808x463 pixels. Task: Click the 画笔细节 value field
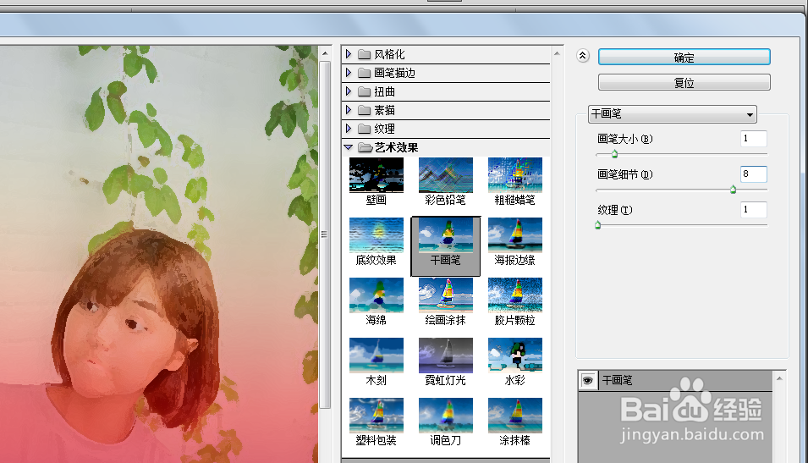(x=753, y=174)
